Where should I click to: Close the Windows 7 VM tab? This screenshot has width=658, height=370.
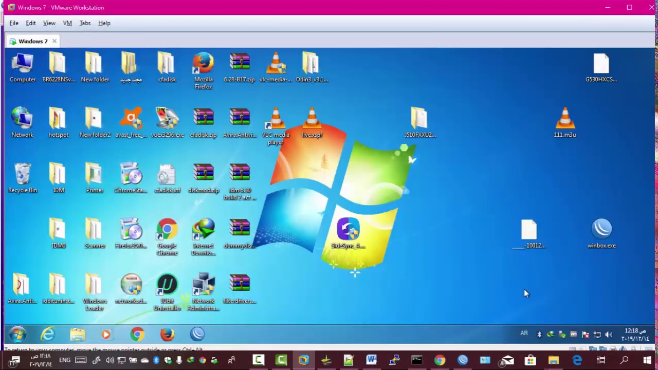pos(54,41)
